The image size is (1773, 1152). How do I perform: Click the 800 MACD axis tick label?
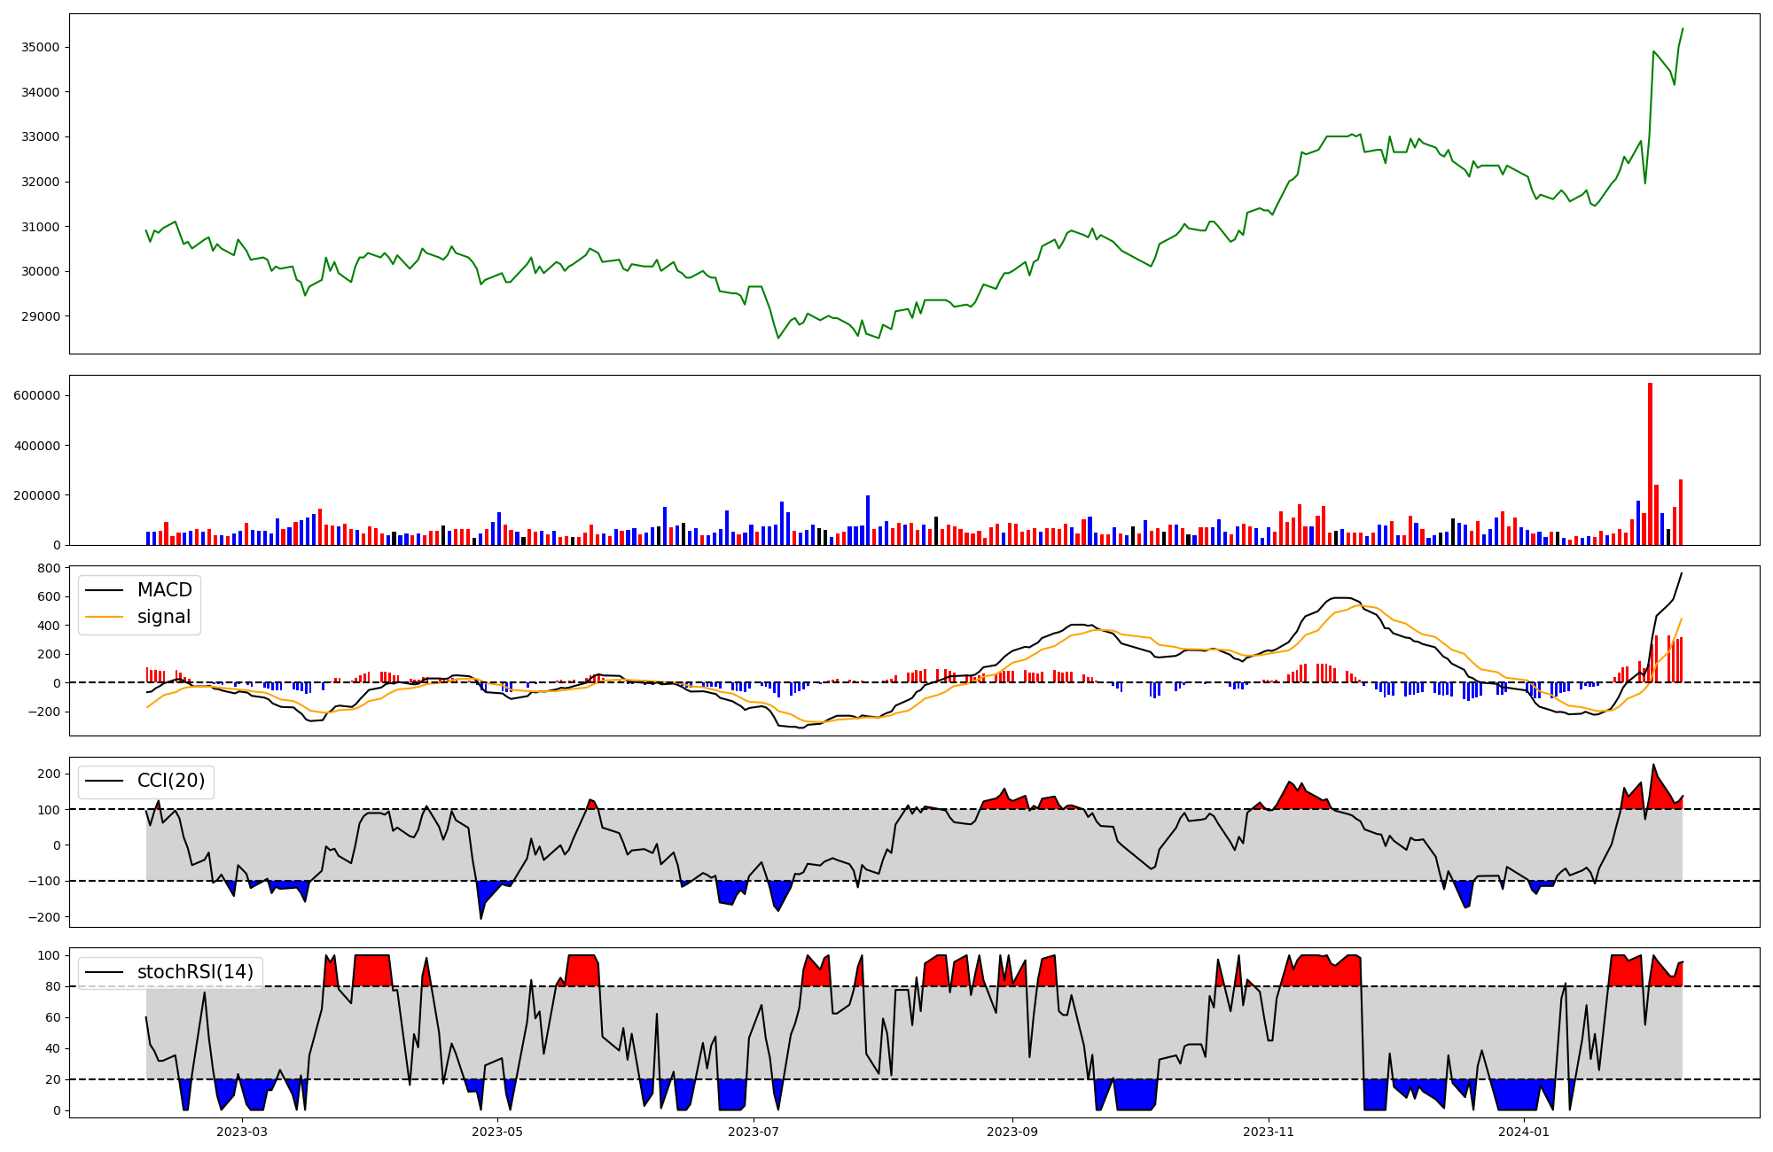(x=50, y=568)
